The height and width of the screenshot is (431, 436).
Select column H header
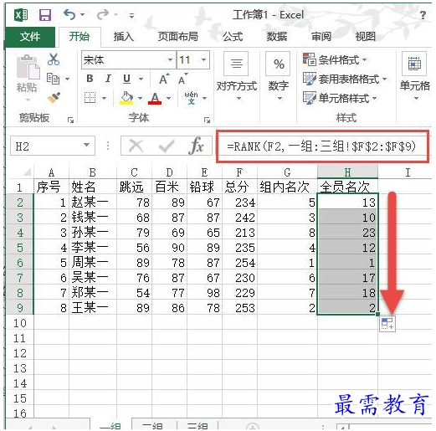pyautogui.click(x=347, y=172)
